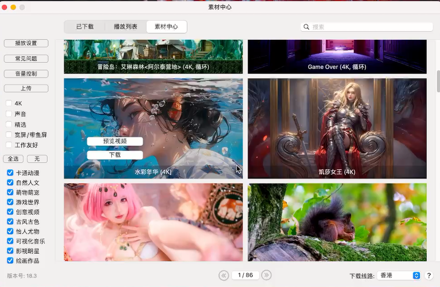Select the Game Over (4K, 循环) thumbnail
This screenshot has width=440, height=287.
pyautogui.click(x=337, y=56)
